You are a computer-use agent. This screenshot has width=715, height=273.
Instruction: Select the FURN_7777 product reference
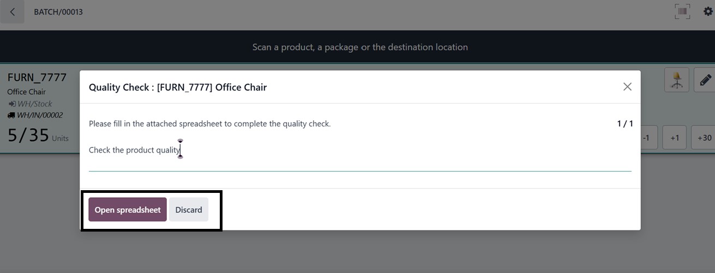[x=37, y=77]
